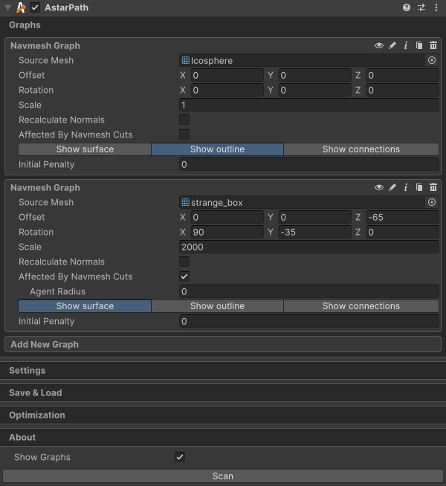
Task: Collapse the AstarPath component foldout arrow
Action: coord(7,7)
